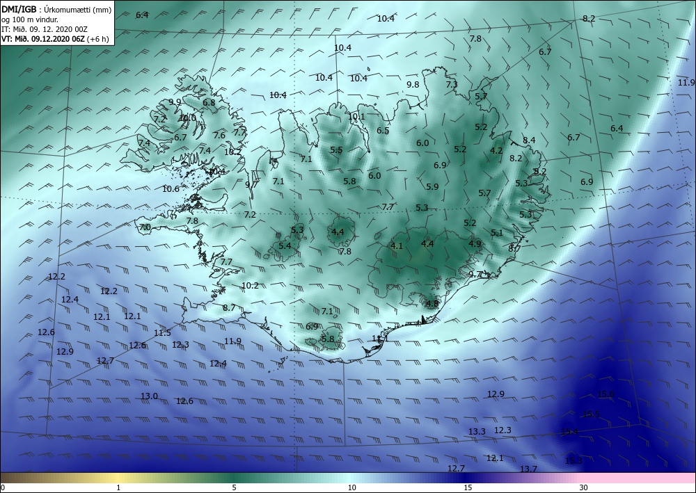Click the map value 6.5

pyautogui.click(x=383, y=130)
